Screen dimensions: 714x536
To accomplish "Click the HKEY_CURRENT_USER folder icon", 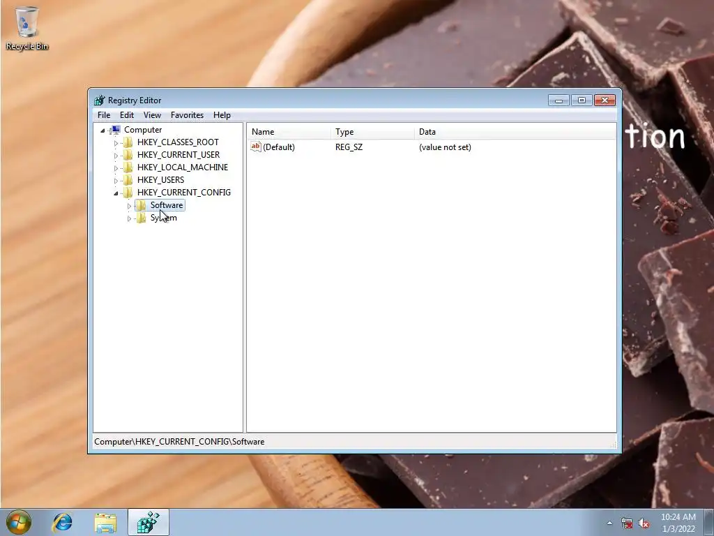I will [x=128, y=155].
